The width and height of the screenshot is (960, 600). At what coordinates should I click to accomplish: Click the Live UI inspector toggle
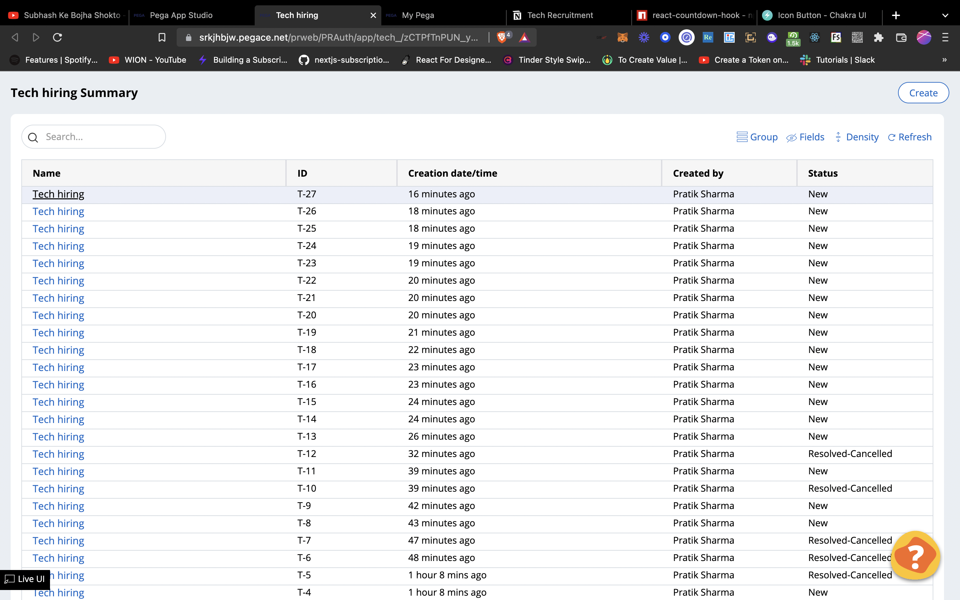pos(25,579)
